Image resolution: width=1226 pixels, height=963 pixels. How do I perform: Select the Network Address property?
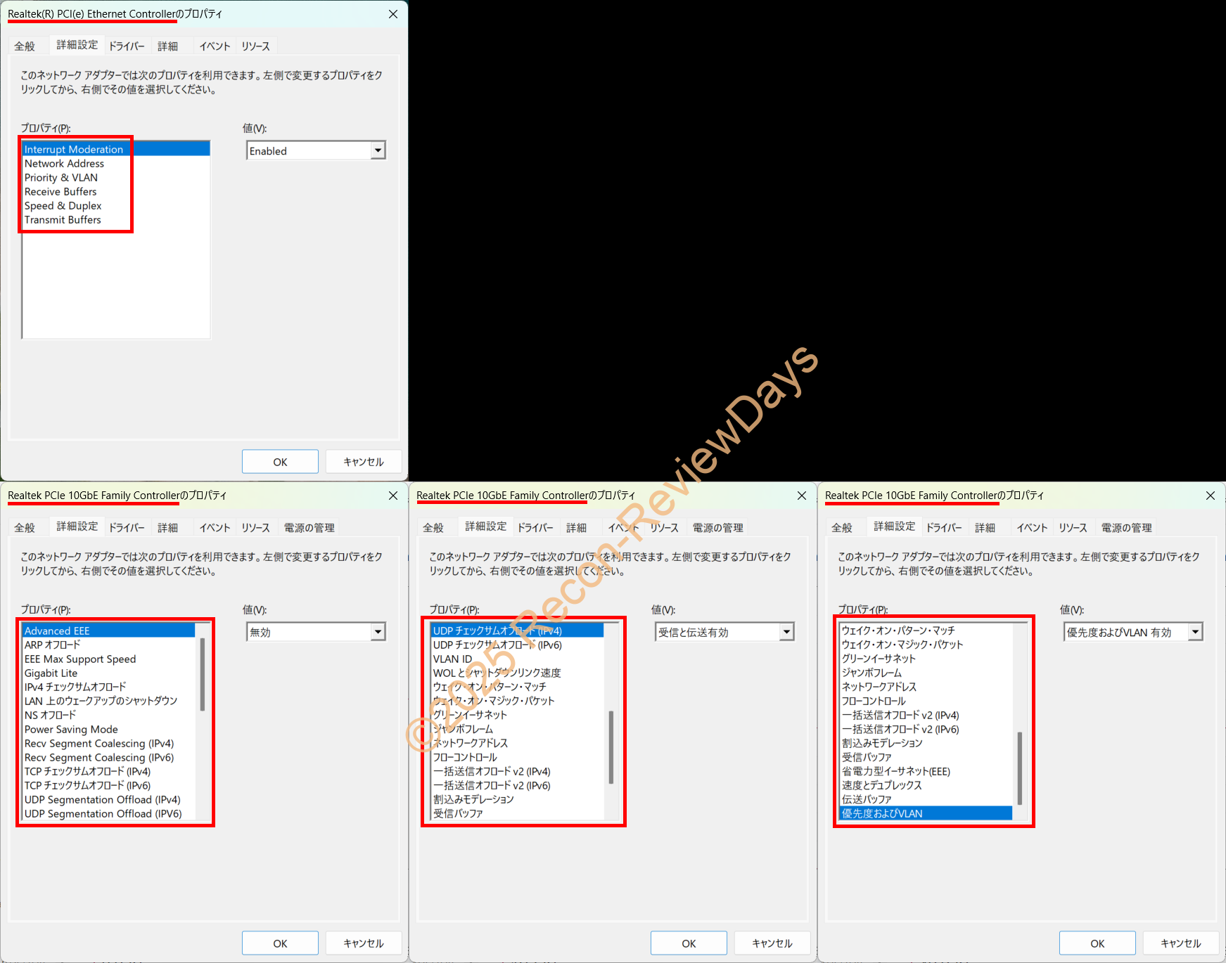click(x=64, y=163)
